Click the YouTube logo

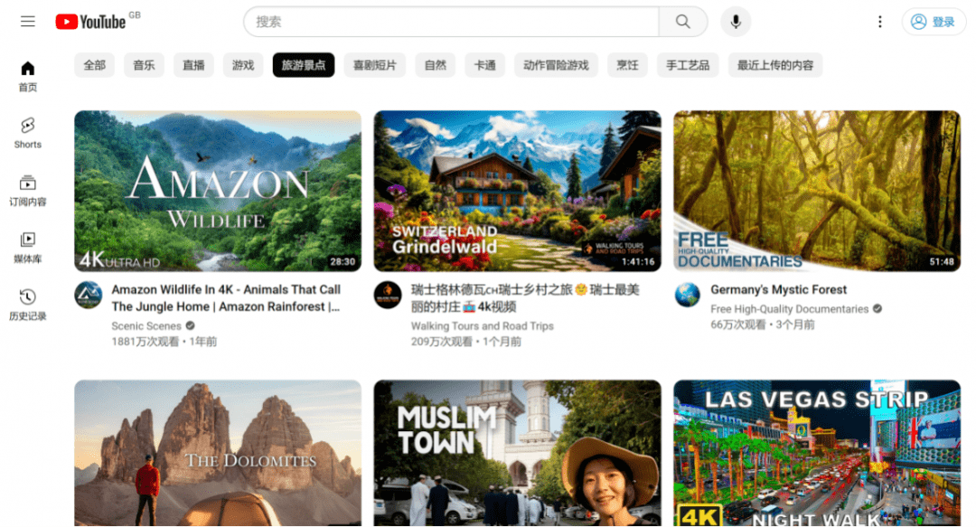[x=90, y=22]
